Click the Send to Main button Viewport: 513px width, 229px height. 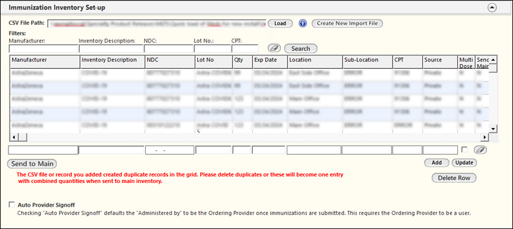32,164
